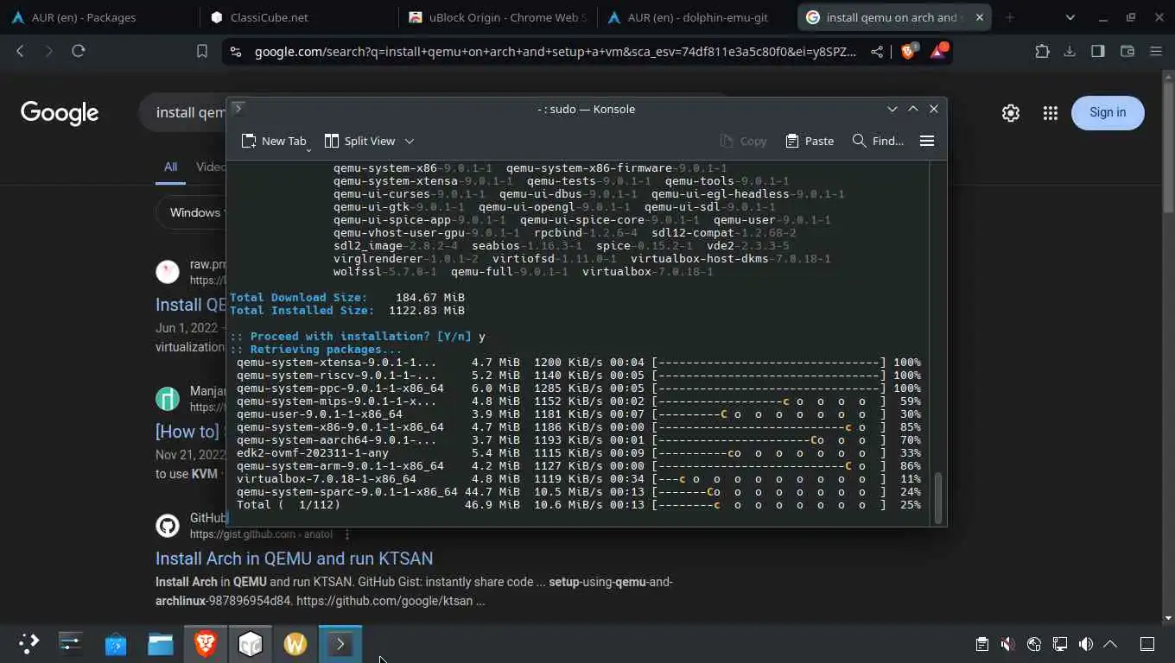
Task: Open ClassiCube cube icon in taskbar
Action: 251,643
